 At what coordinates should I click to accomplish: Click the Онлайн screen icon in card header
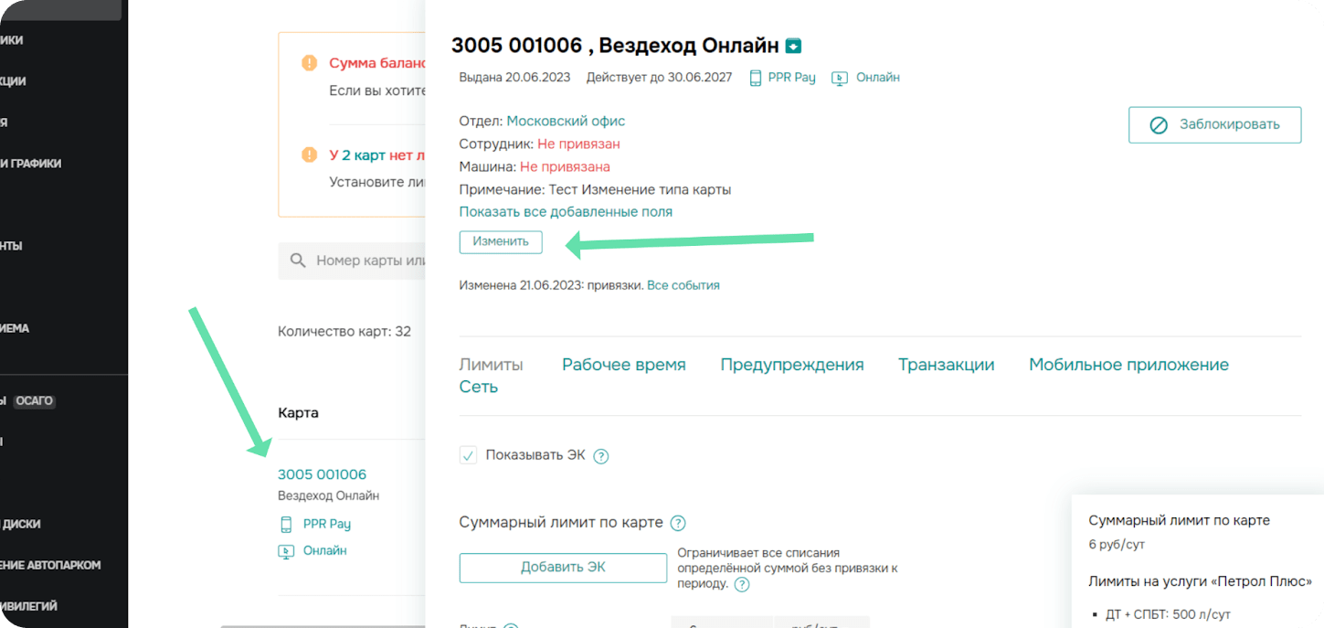pyautogui.click(x=840, y=78)
